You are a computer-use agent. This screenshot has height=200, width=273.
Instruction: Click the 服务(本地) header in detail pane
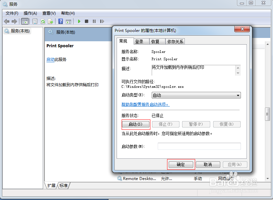click(x=65, y=32)
